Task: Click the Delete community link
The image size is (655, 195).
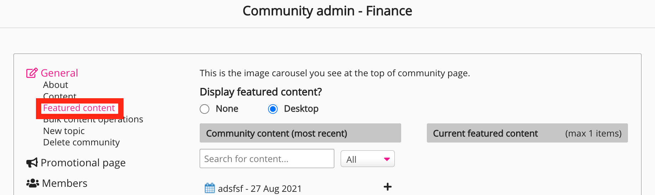Action: click(x=81, y=143)
